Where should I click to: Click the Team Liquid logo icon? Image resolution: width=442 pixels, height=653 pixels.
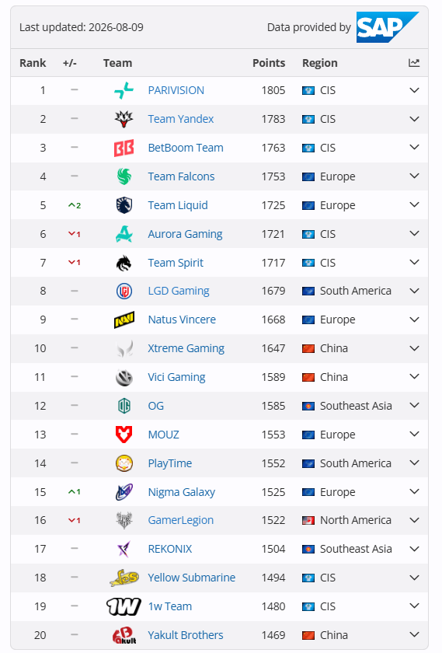(x=124, y=205)
